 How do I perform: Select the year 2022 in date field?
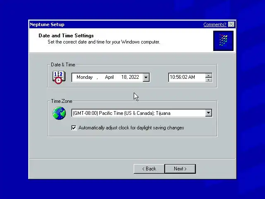[x=134, y=77]
